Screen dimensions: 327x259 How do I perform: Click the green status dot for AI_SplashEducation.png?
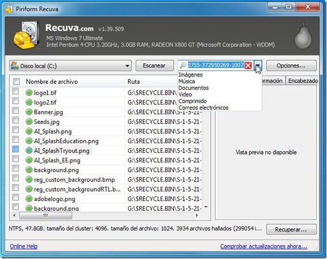pos(29,141)
